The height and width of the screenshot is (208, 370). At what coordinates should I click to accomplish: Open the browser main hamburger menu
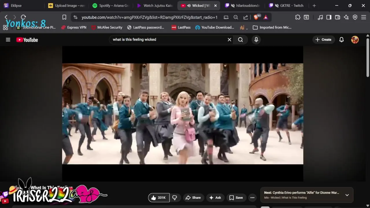364,17
